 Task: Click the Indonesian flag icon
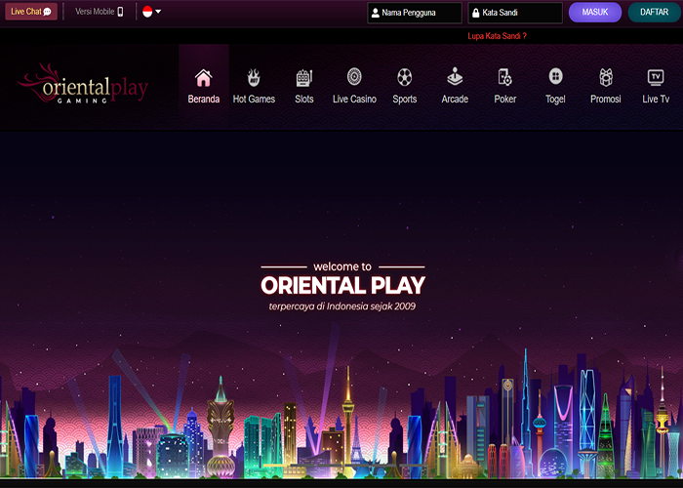pos(147,12)
